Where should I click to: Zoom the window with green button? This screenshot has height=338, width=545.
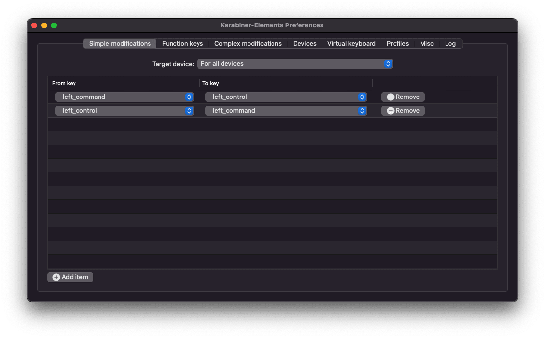(54, 25)
